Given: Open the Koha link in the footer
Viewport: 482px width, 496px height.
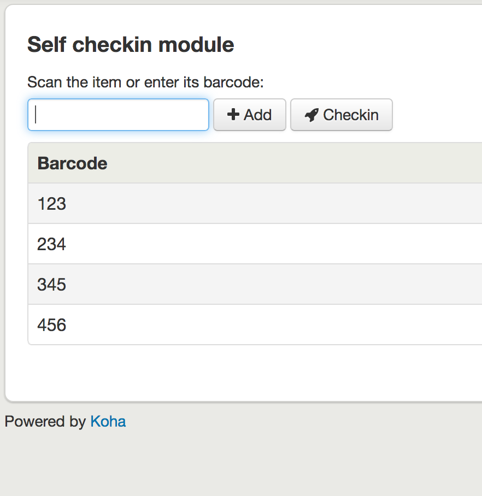Looking at the screenshot, I should point(108,422).
